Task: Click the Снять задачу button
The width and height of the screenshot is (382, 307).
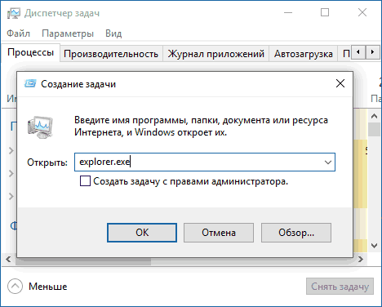Action: pos(340,287)
